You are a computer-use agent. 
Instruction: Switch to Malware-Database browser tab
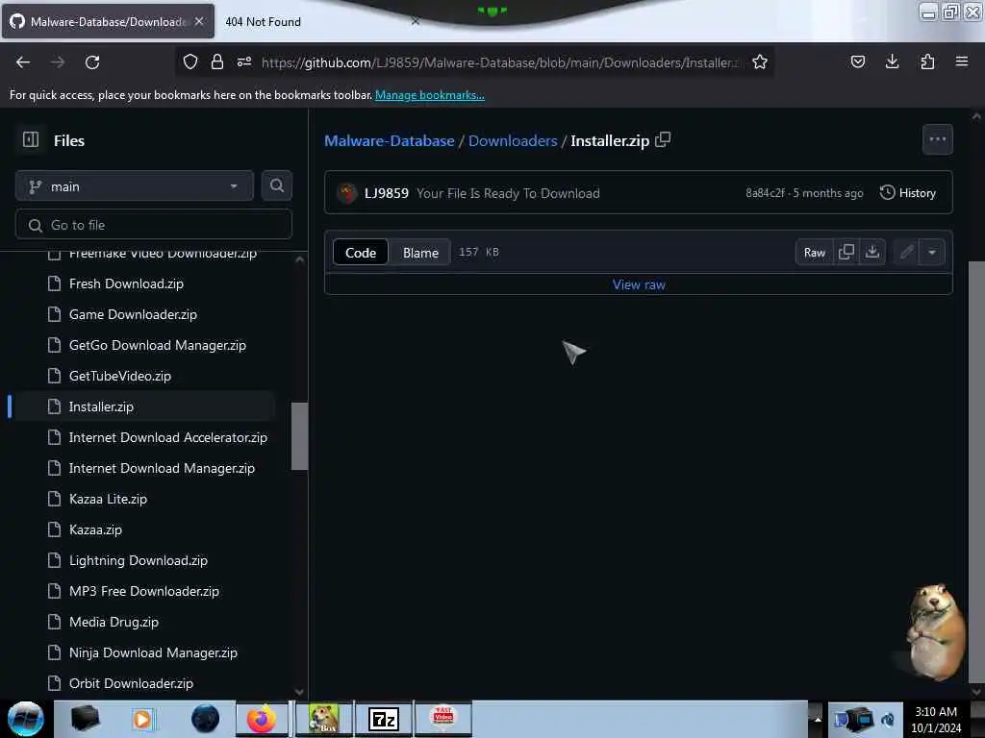[x=108, y=21]
